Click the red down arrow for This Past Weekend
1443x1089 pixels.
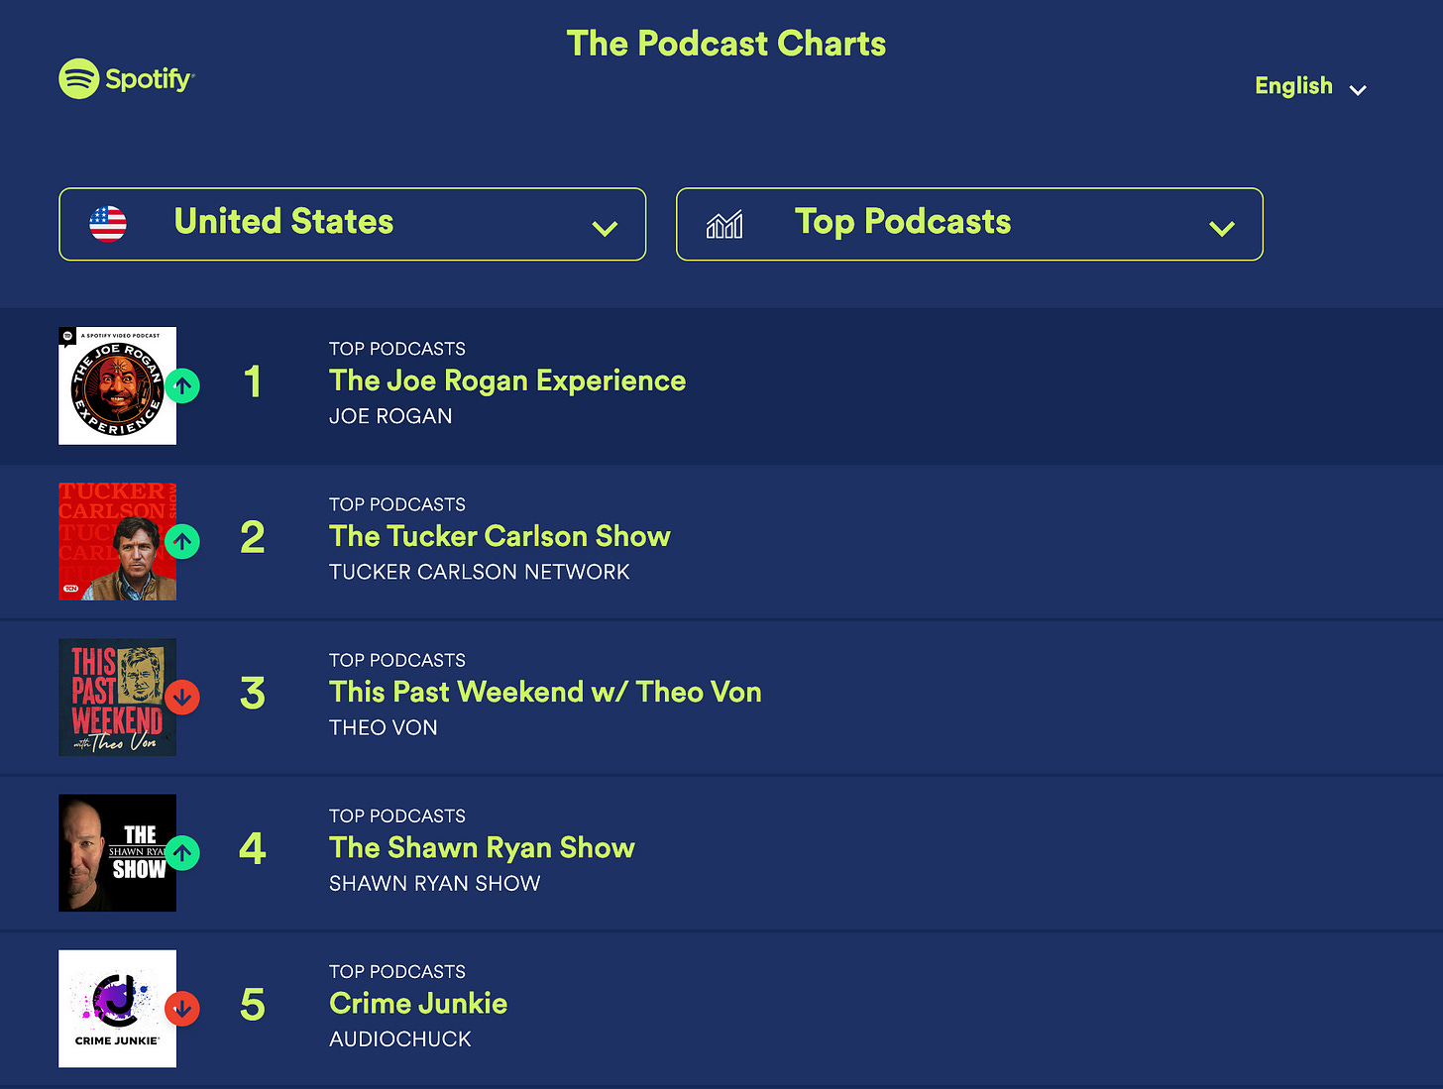click(x=182, y=698)
